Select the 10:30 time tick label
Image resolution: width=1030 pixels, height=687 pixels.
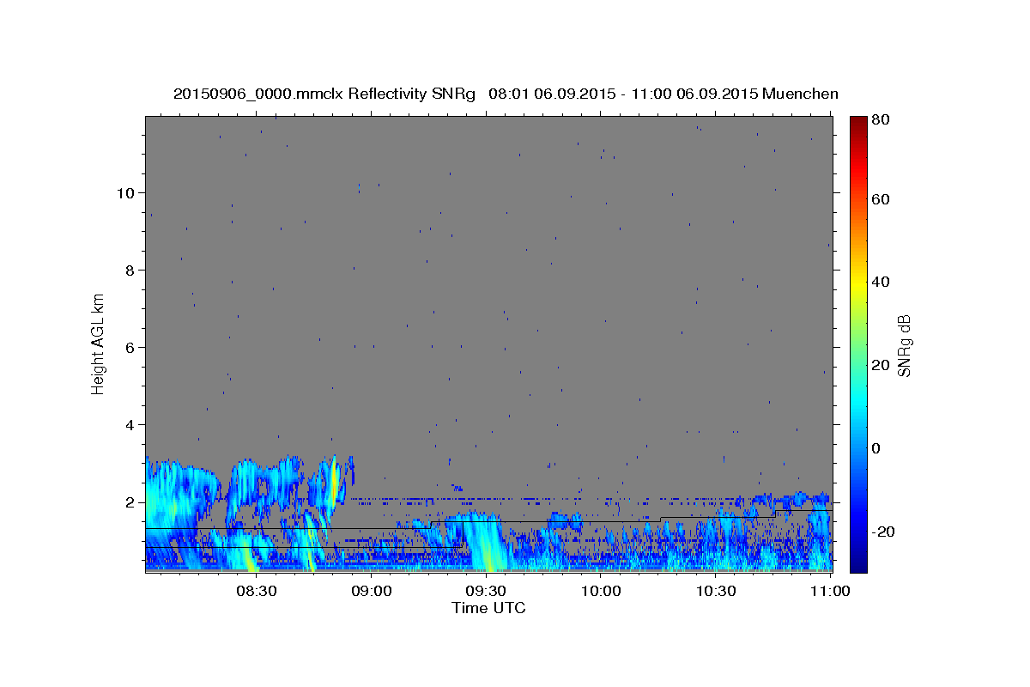[x=716, y=592]
